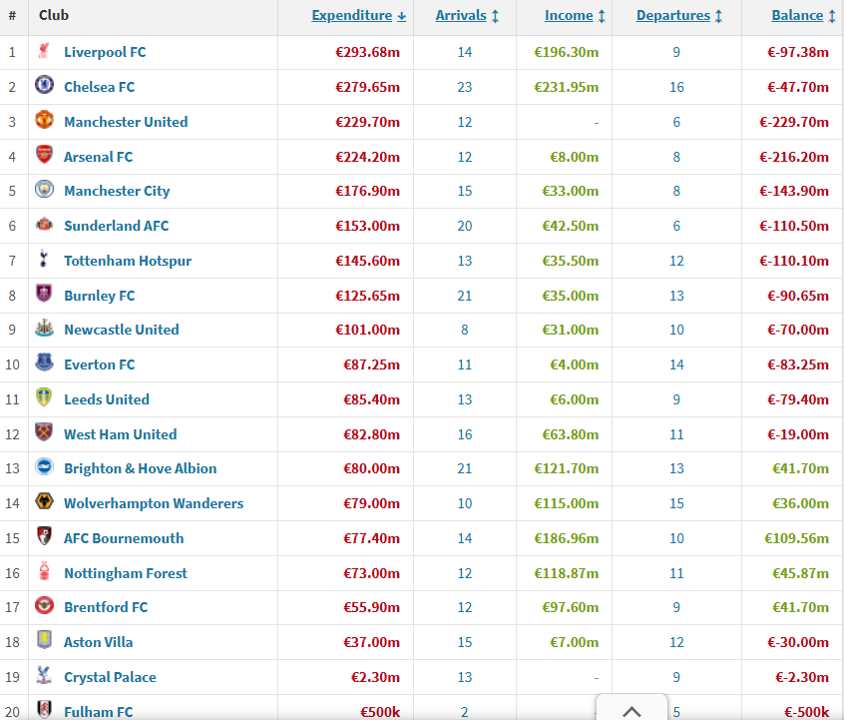Screen dimensions: 844x720
Task: Open the AFC Bournemouth club link
Action: 124,538
